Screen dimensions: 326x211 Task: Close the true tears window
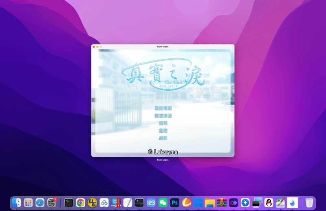pyautogui.click(x=94, y=47)
